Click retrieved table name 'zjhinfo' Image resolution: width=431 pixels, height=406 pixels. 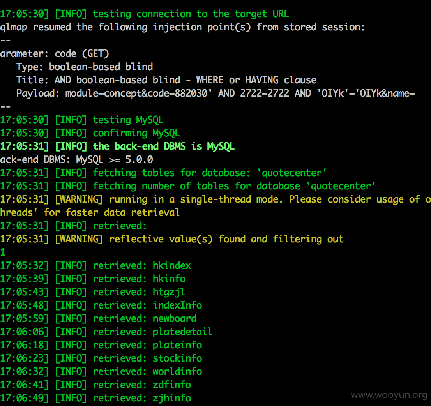(172, 398)
